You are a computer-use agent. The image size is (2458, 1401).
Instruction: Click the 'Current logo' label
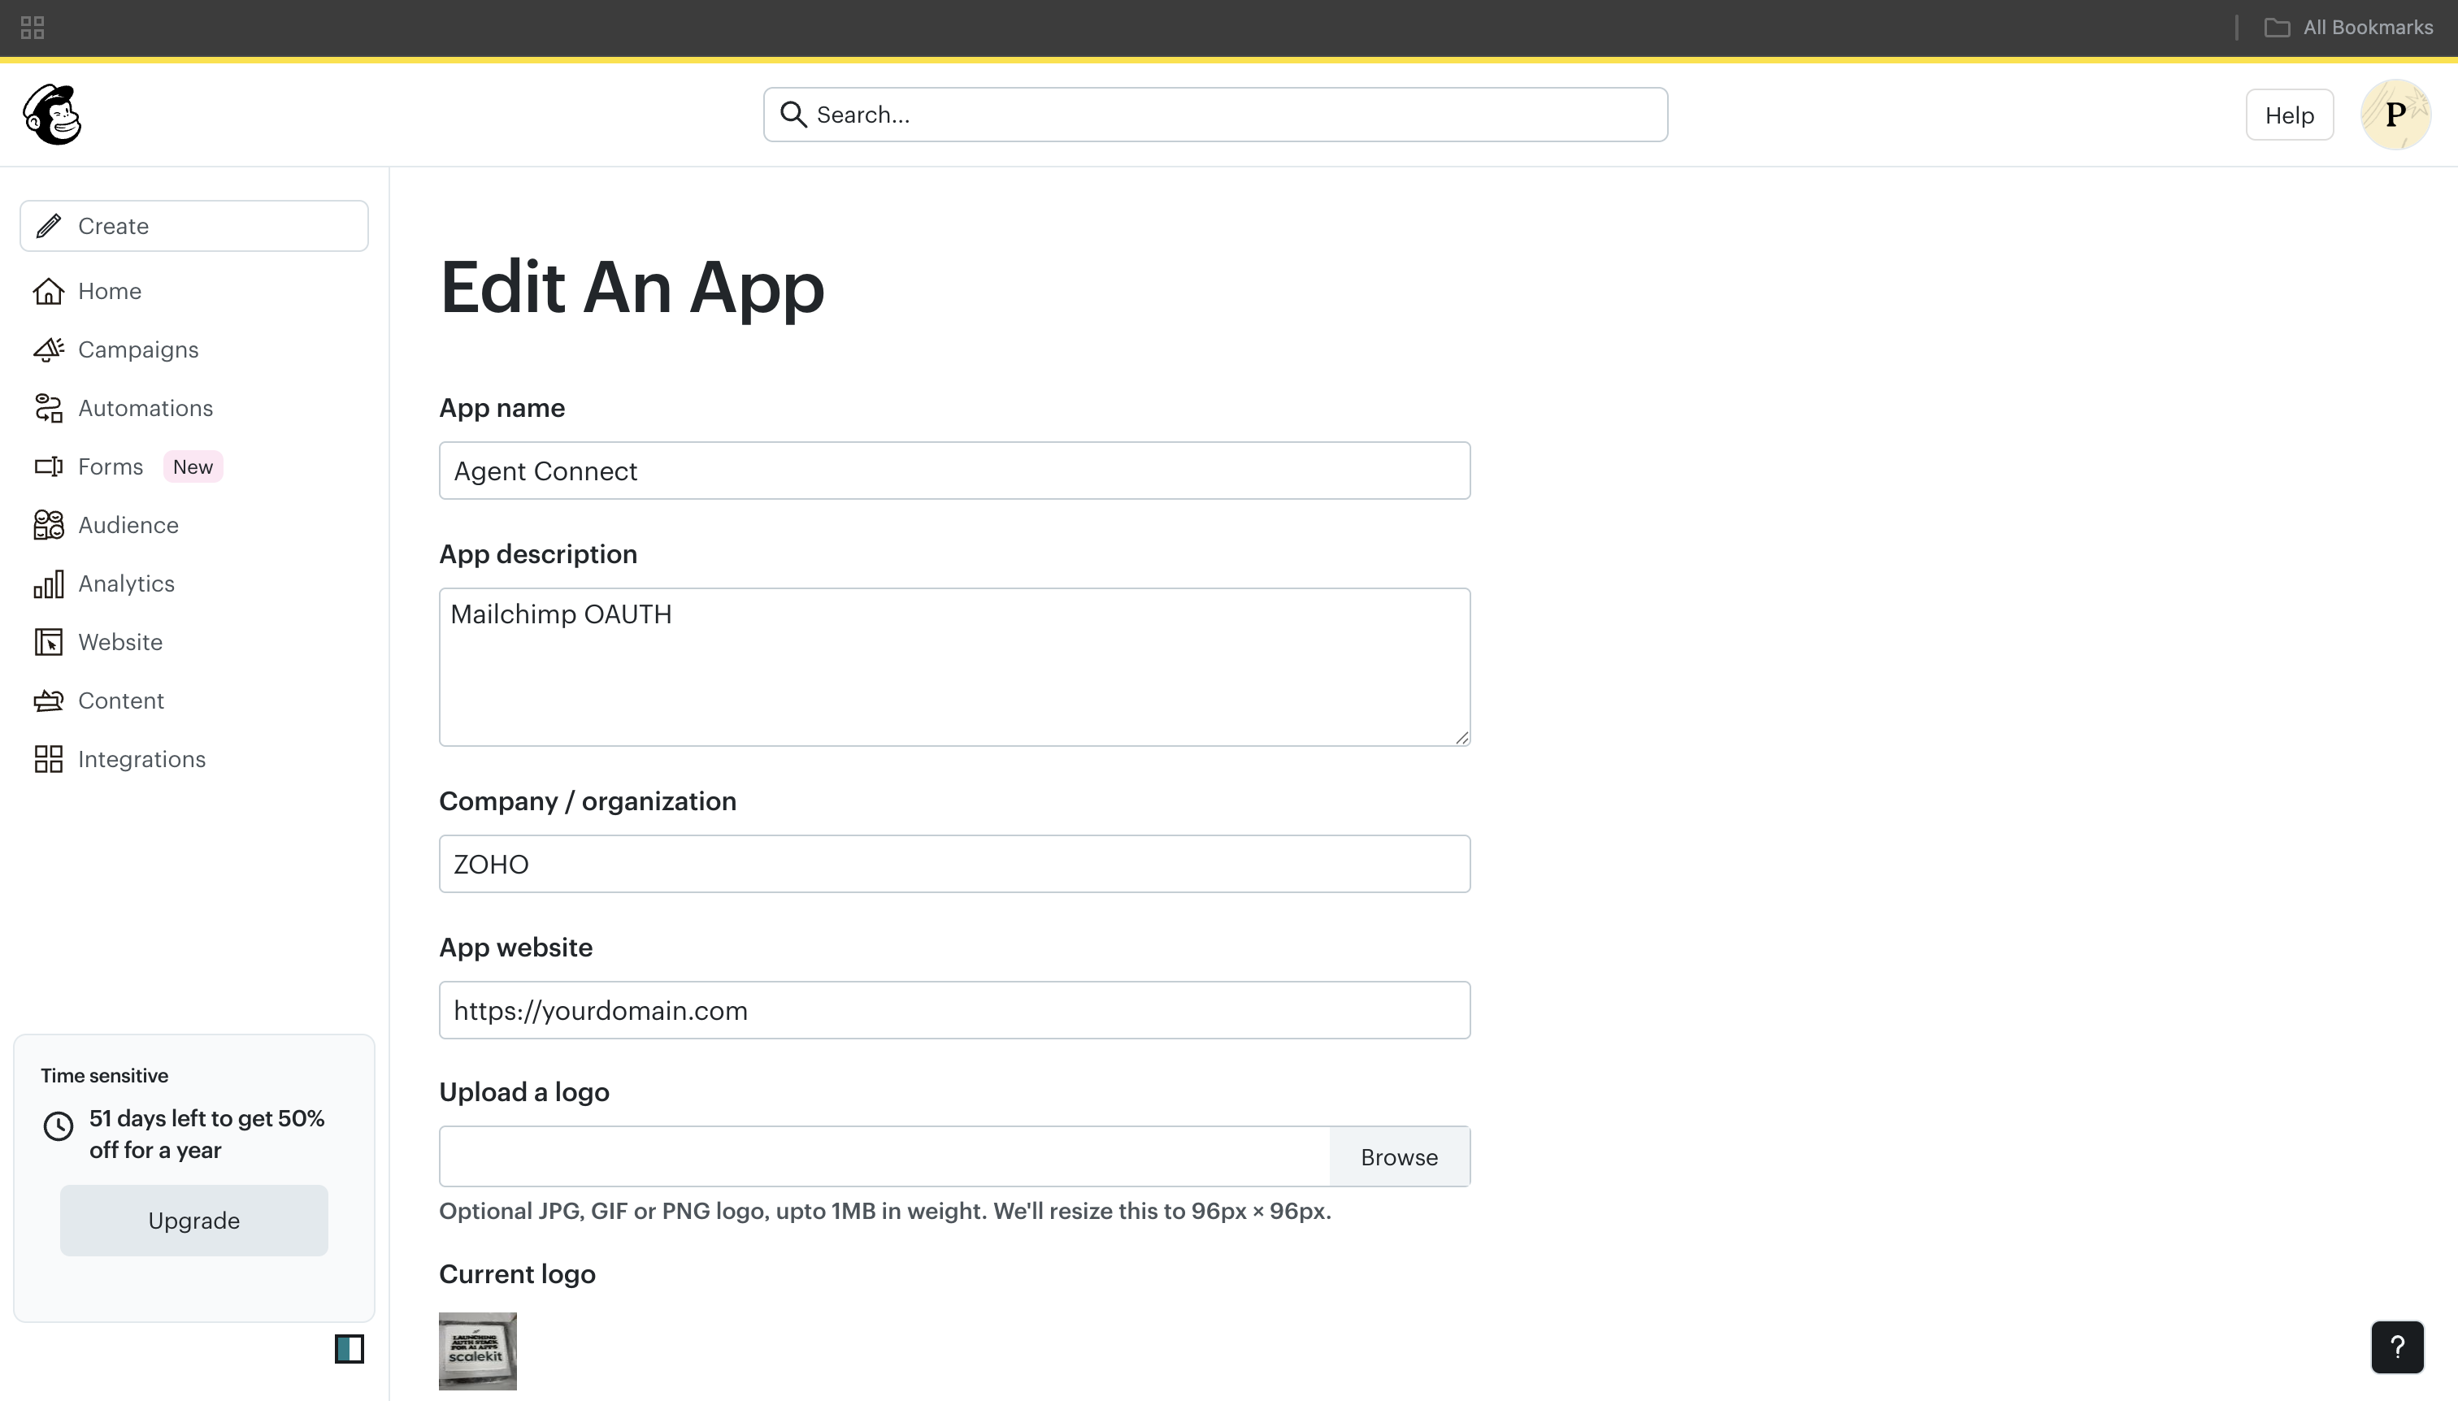[518, 1274]
